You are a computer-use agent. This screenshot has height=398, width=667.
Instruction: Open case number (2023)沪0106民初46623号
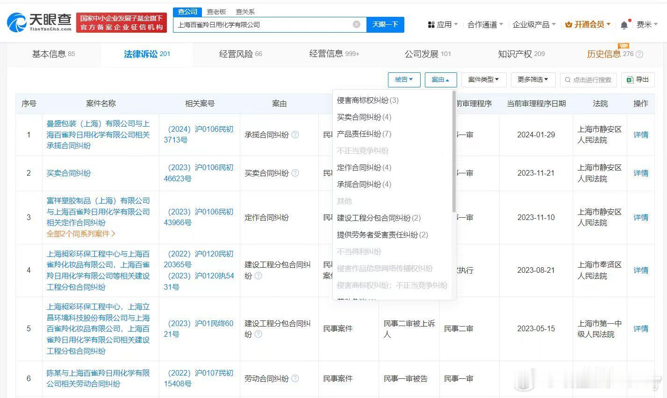click(199, 173)
